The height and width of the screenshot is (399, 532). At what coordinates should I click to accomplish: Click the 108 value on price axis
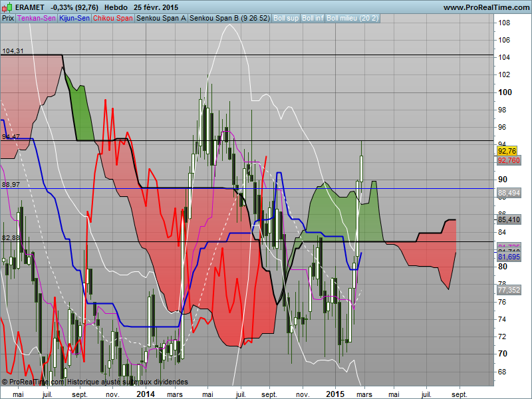(504, 23)
